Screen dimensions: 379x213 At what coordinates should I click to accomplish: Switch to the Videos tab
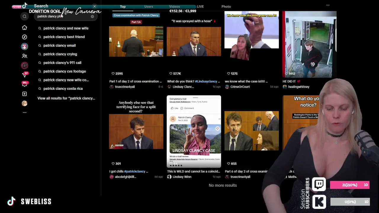point(174,7)
